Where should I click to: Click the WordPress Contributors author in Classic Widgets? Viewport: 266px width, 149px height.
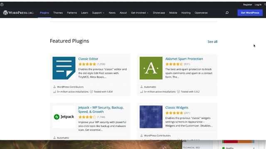157,135
